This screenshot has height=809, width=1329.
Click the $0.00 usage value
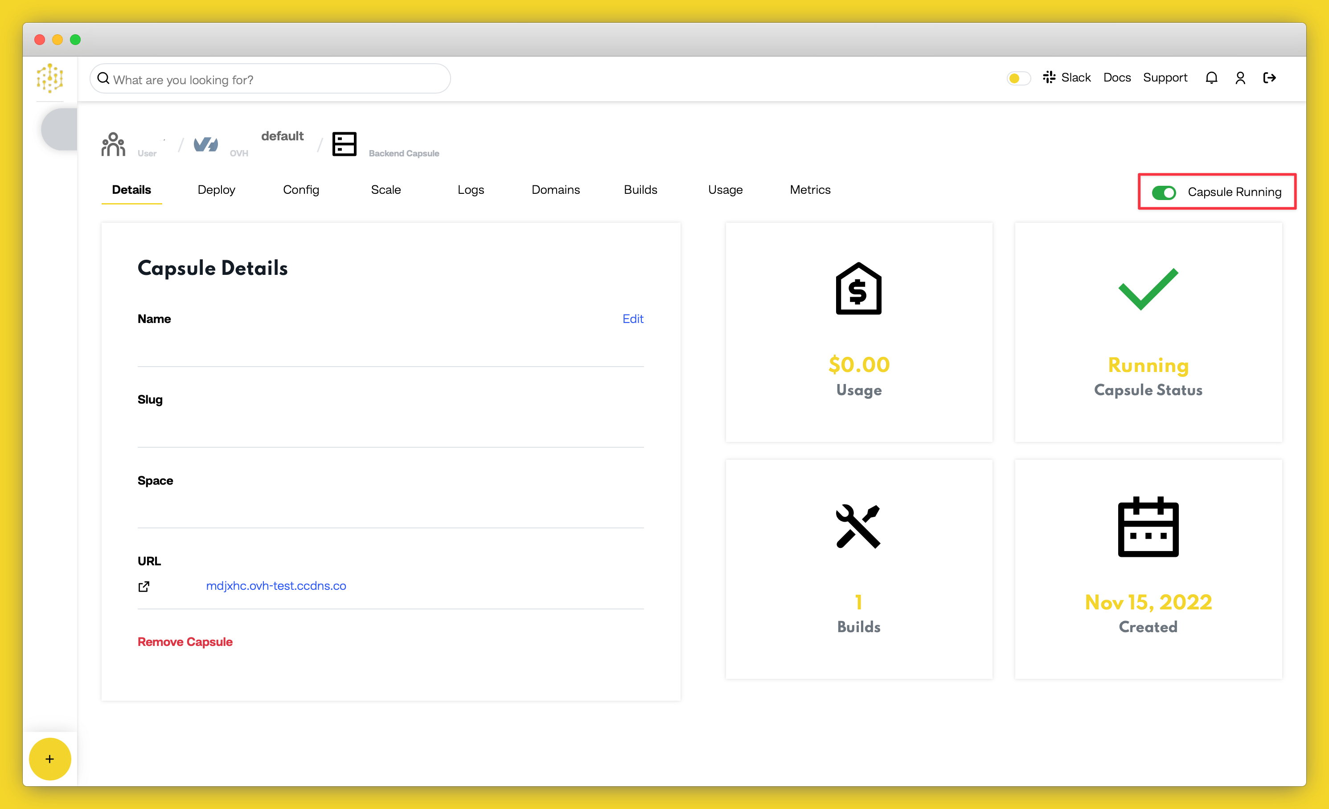859,365
